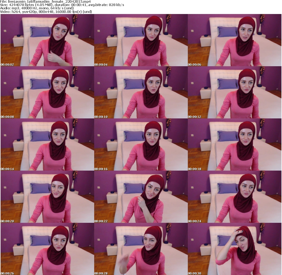Select the thumbnail timestamped 00:00:24

[x=235, y=197]
